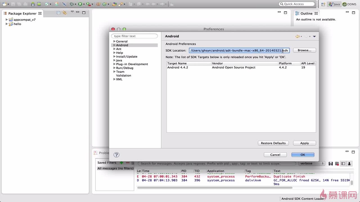Click the Open Perspective icon

click(323, 4)
